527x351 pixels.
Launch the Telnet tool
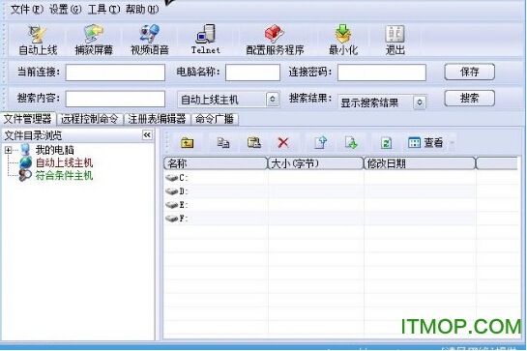point(205,40)
